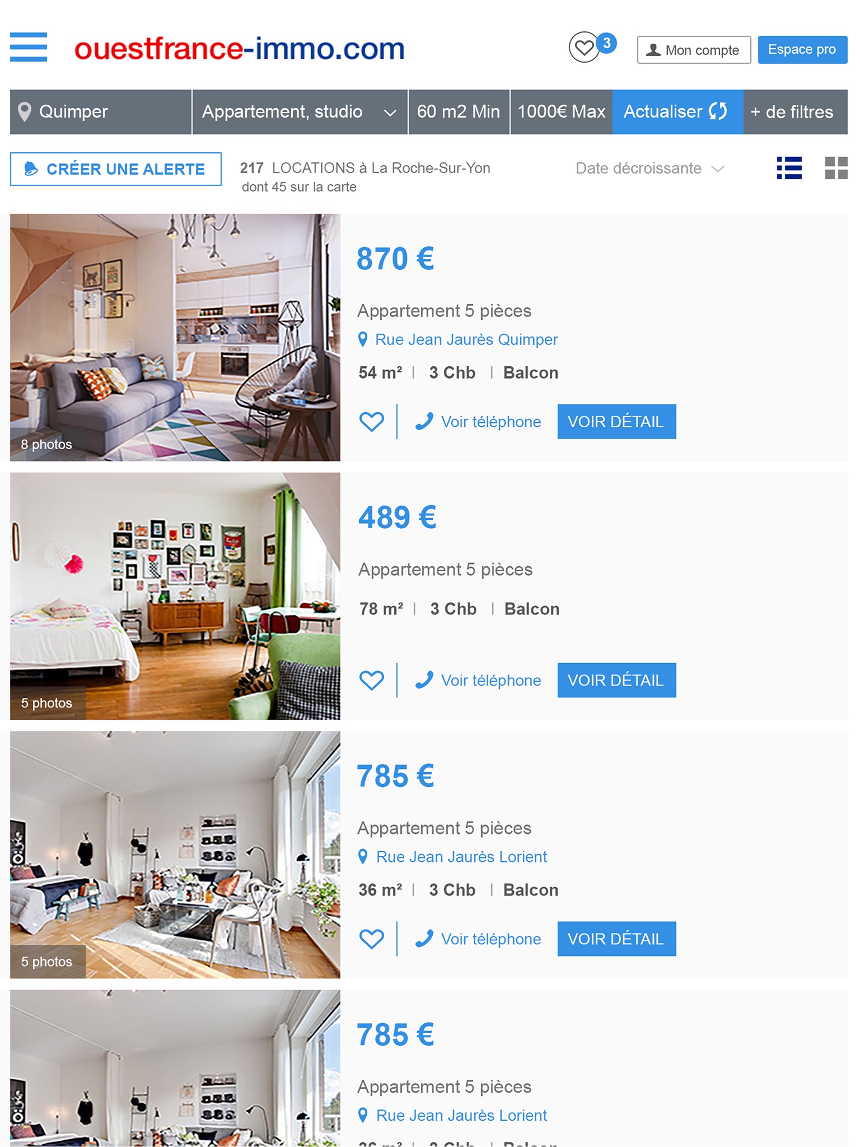Select the 60 m2 Min filter
This screenshot has width=860, height=1147.
tap(459, 112)
